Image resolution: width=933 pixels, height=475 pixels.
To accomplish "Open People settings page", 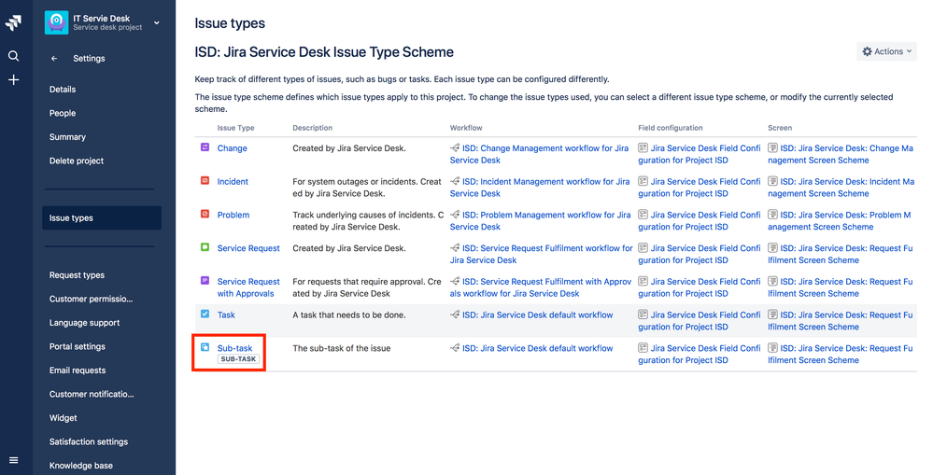I will (63, 113).
